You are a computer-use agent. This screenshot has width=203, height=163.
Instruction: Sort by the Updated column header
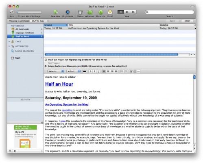click(x=177, y=25)
